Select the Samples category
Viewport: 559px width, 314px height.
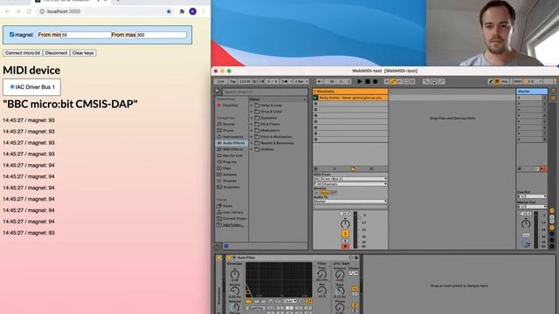point(229,174)
